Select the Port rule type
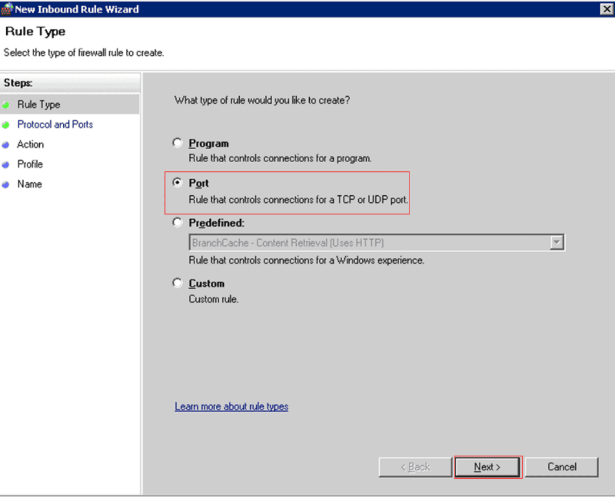The height and width of the screenshot is (497, 615). [x=177, y=183]
